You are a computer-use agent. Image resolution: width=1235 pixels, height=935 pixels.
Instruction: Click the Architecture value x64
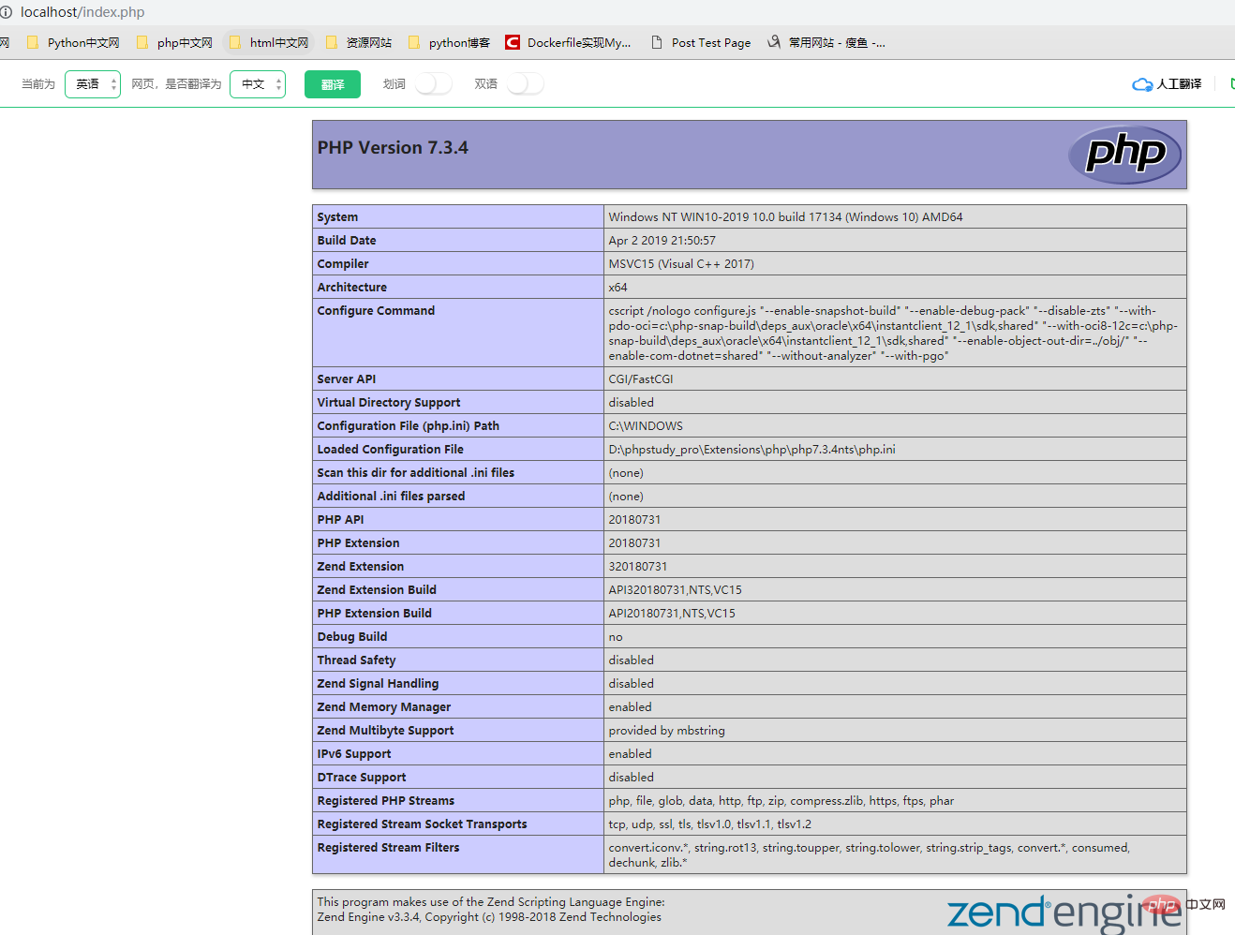pos(617,287)
